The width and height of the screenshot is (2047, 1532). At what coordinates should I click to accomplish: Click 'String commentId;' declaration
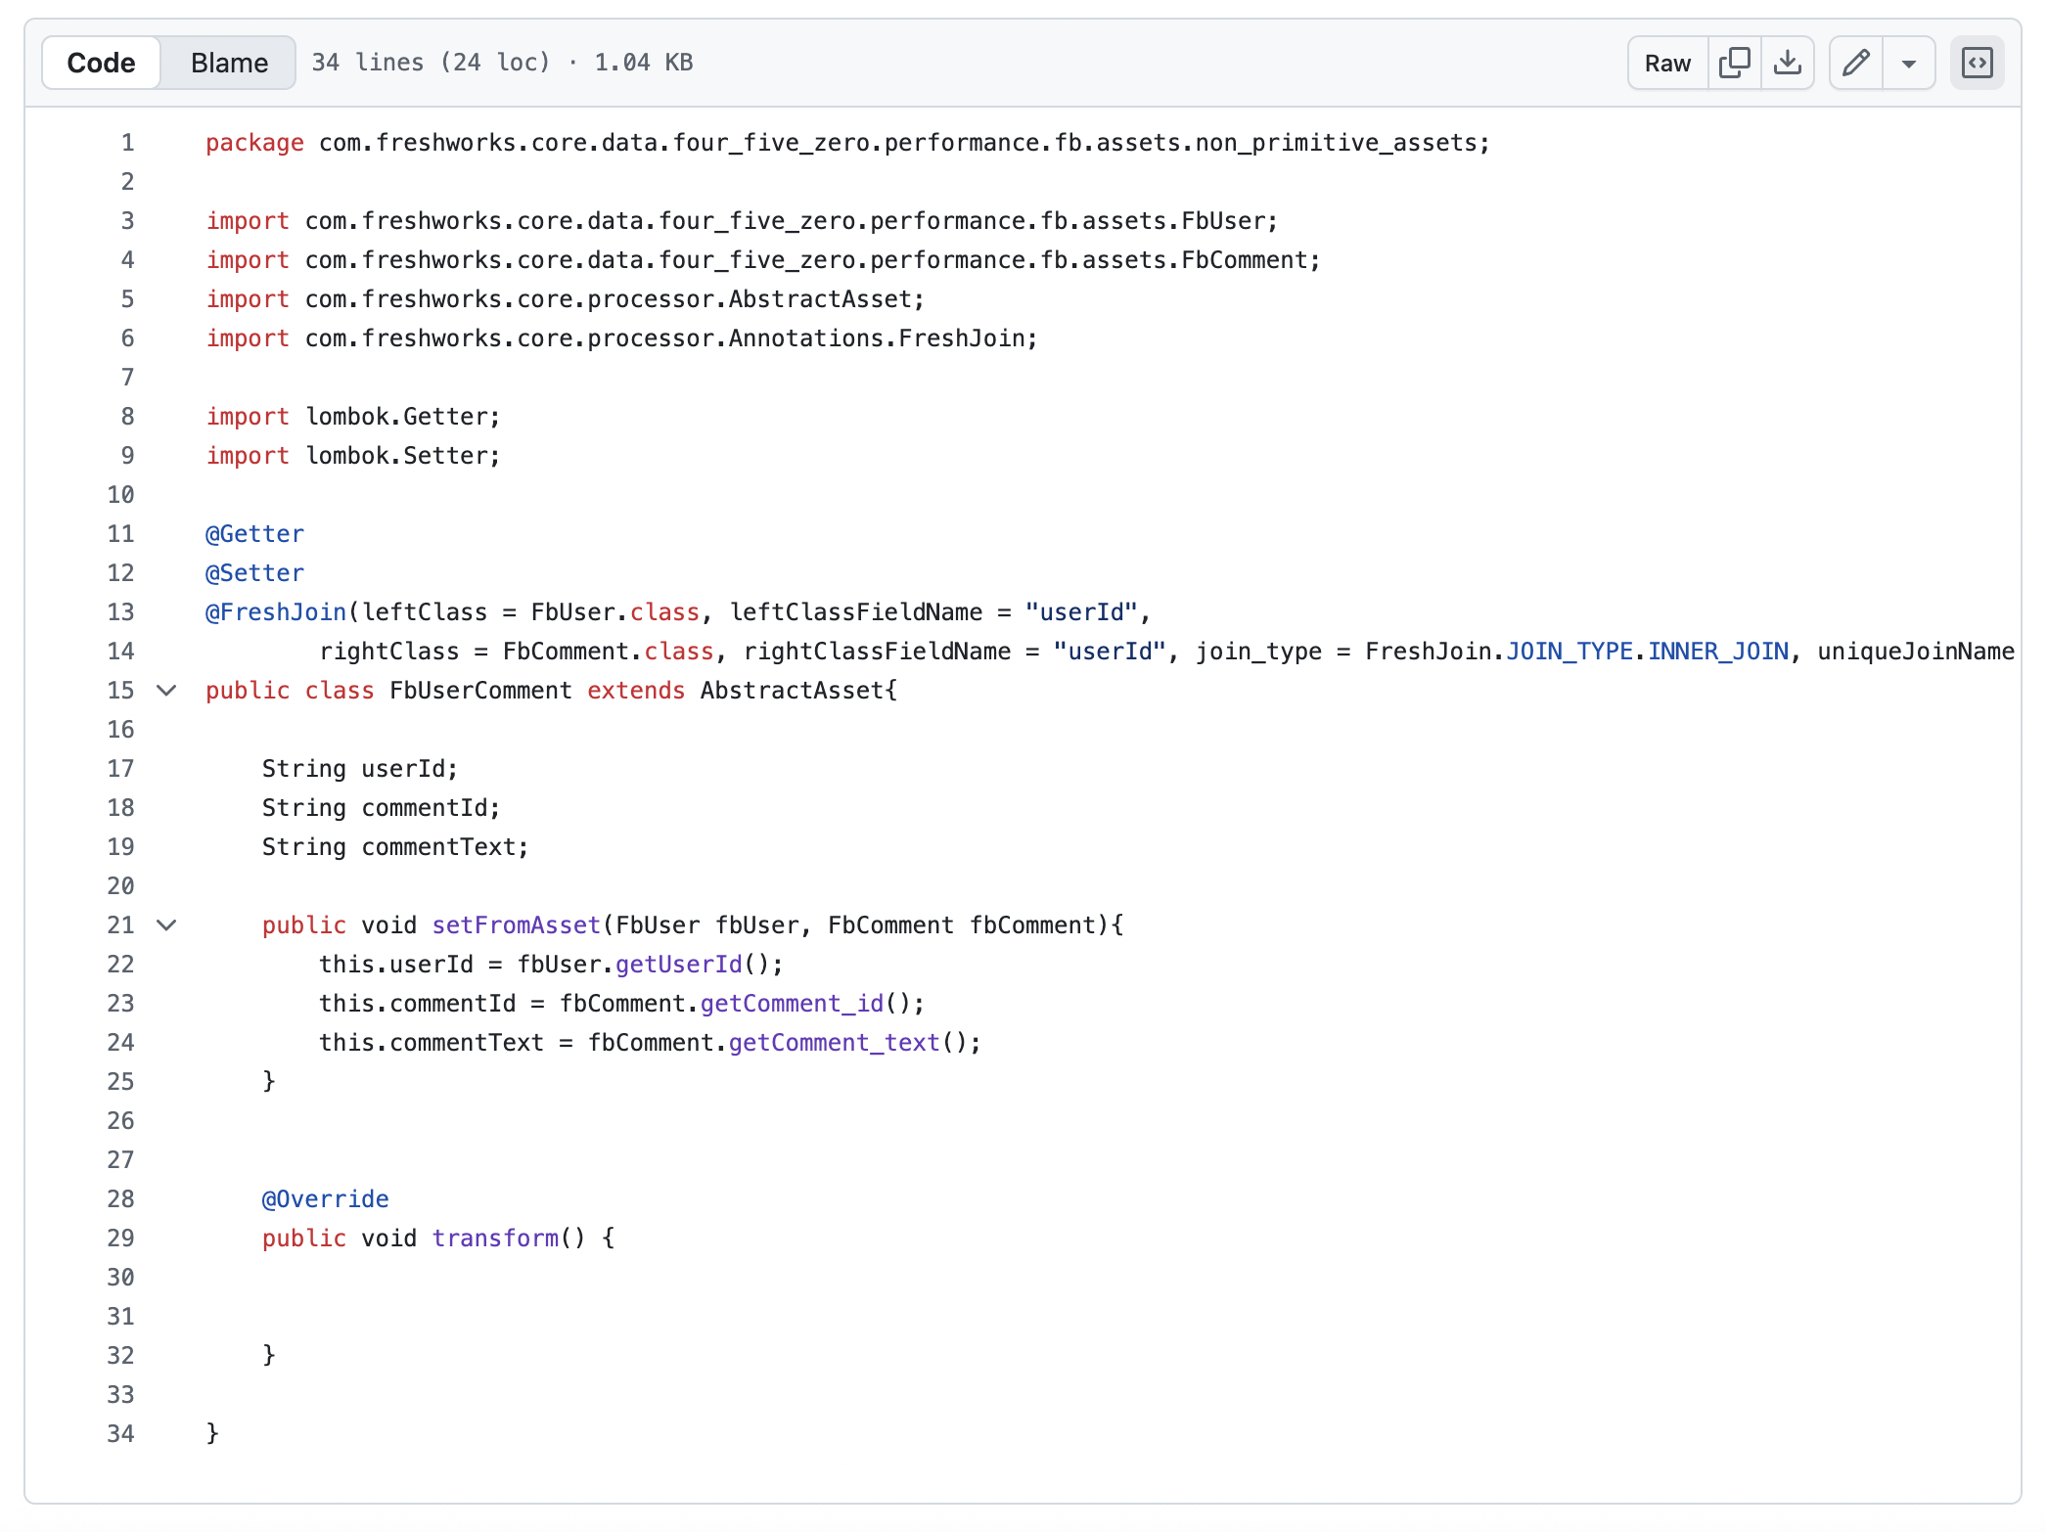(382, 808)
